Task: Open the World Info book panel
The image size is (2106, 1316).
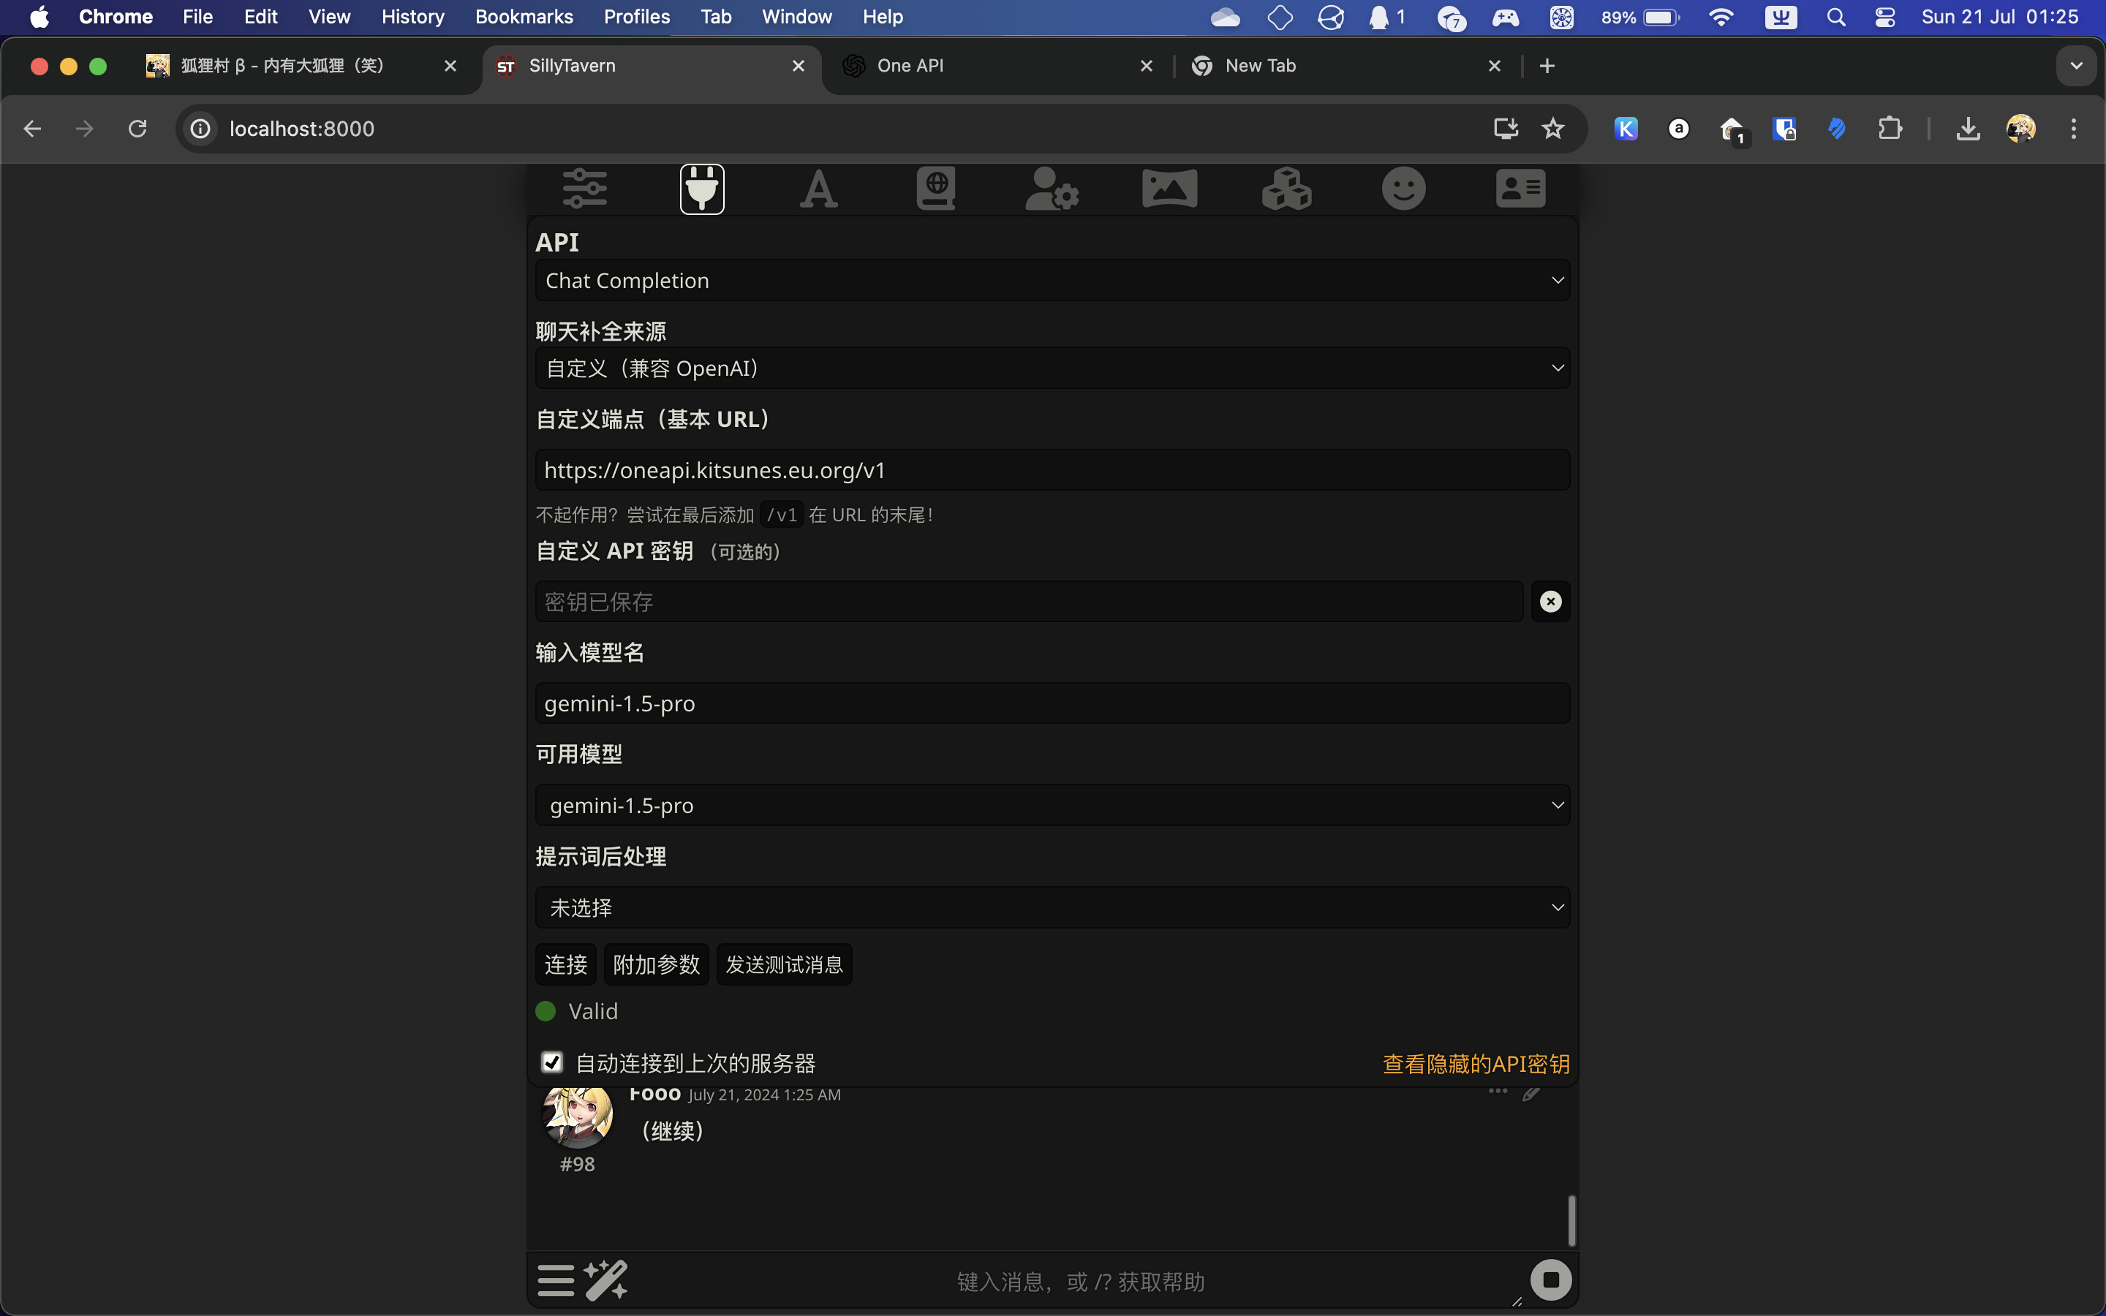Action: click(935, 188)
